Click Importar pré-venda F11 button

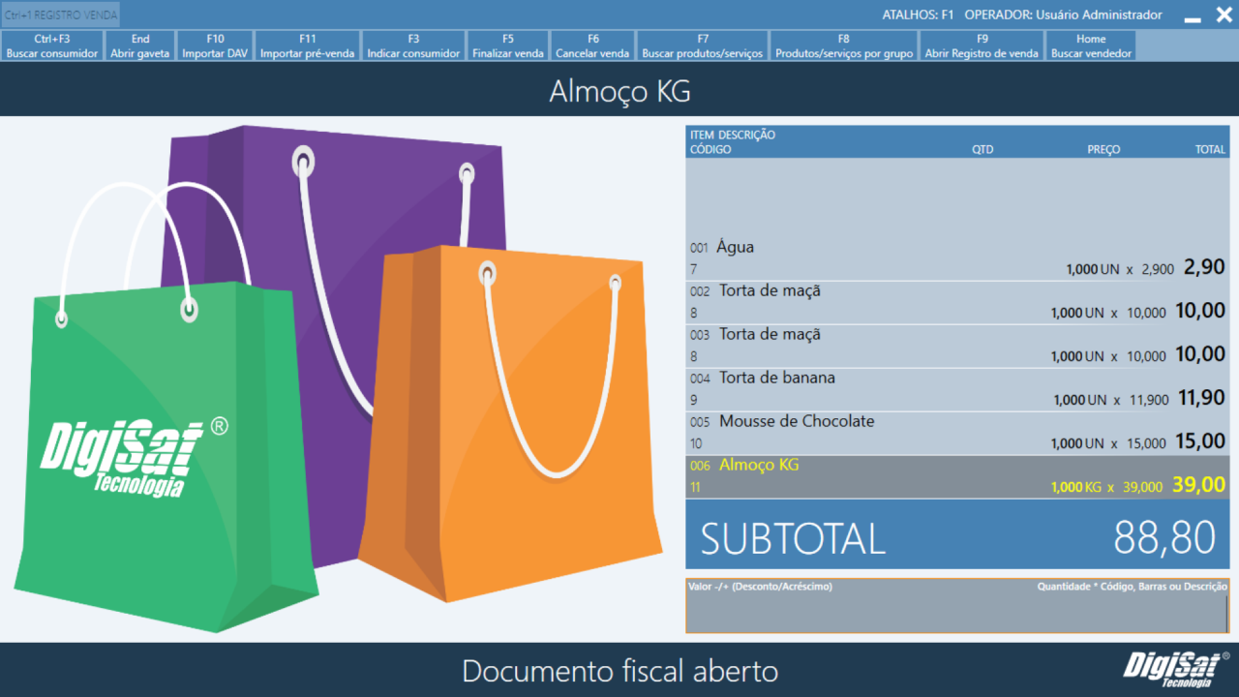[308, 46]
